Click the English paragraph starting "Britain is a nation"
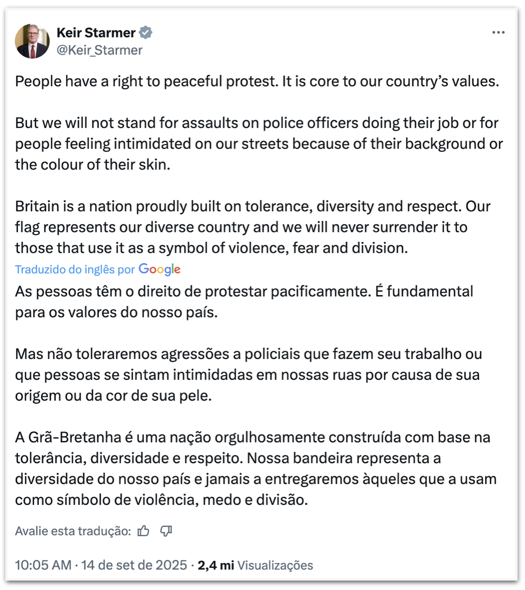This screenshot has width=525, height=590. 253,227
